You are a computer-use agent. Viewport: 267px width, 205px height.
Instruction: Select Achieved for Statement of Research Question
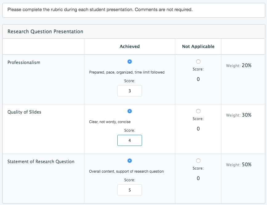point(130,161)
